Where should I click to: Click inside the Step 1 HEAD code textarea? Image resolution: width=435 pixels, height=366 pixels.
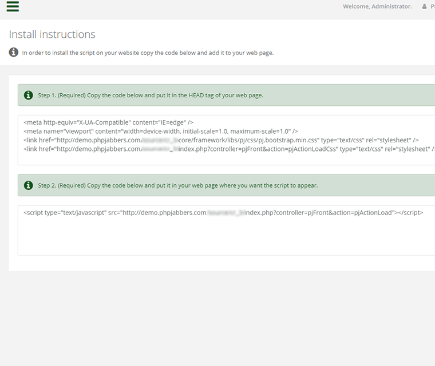click(x=227, y=140)
